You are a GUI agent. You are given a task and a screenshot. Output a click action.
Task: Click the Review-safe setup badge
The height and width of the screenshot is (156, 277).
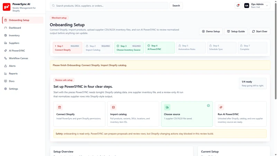(x=64, y=80)
